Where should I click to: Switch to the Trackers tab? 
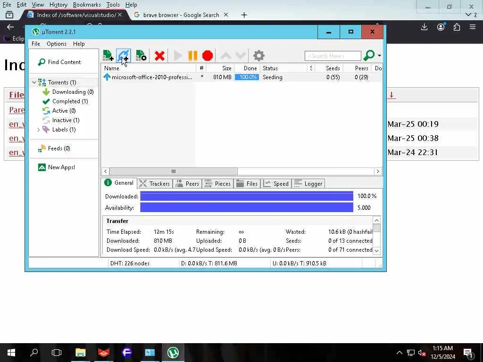(155, 184)
